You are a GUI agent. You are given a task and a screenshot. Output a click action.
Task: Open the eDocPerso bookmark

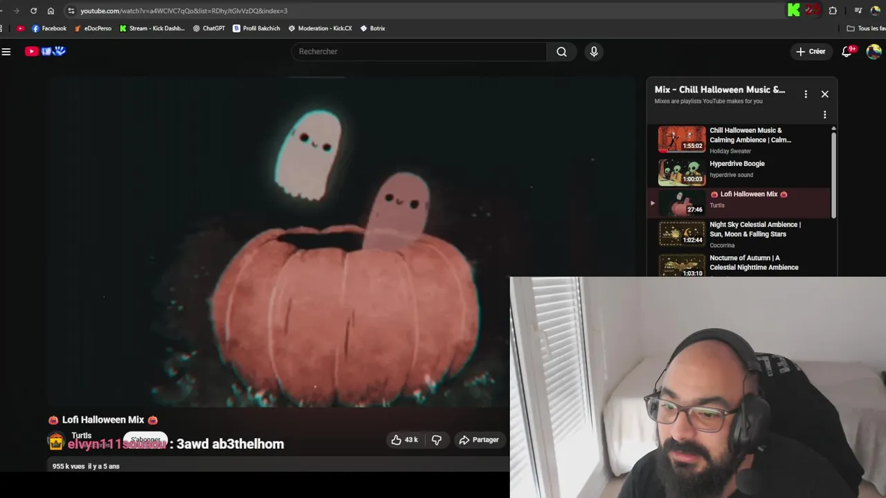pyautogui.click(x=93, y=28)
